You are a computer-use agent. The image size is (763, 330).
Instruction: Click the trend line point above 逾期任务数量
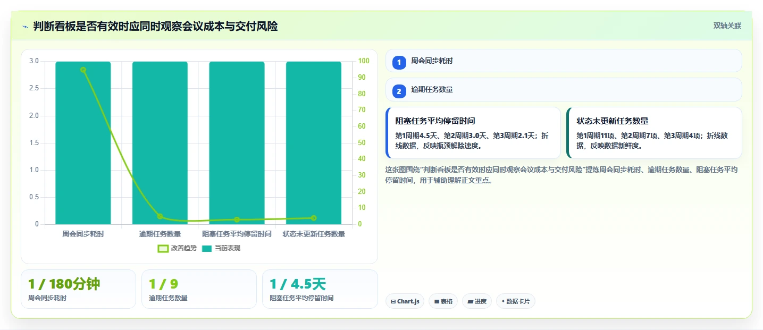(160, 216)
